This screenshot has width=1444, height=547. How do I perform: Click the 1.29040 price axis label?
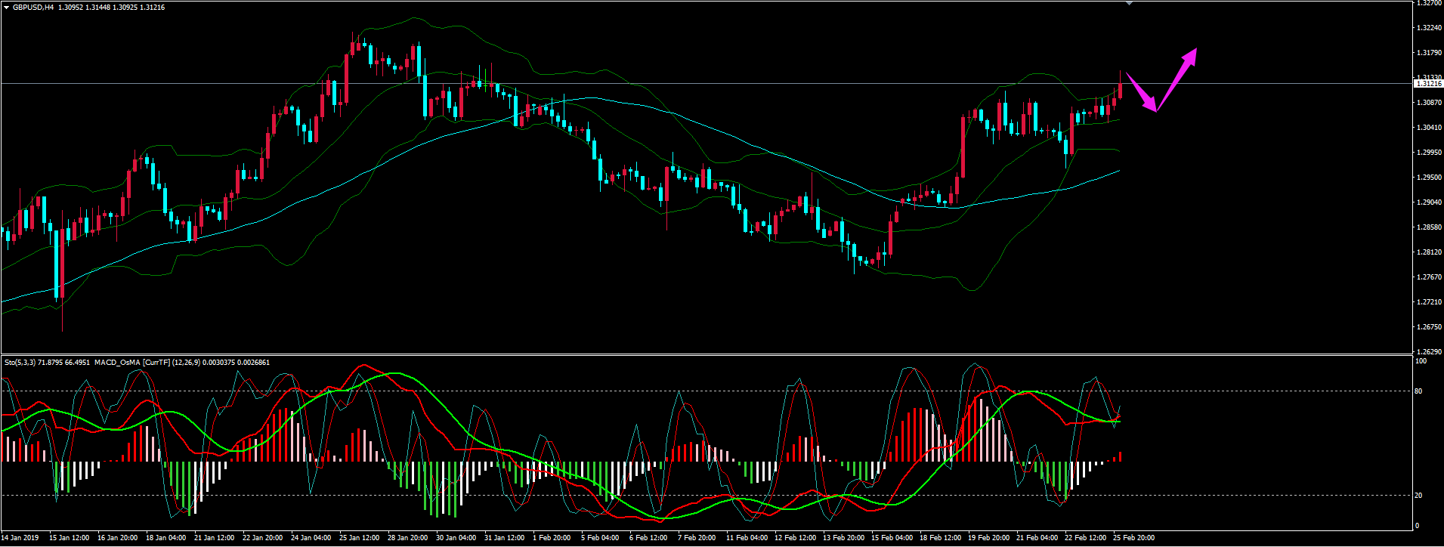[x=1428, y=202]
